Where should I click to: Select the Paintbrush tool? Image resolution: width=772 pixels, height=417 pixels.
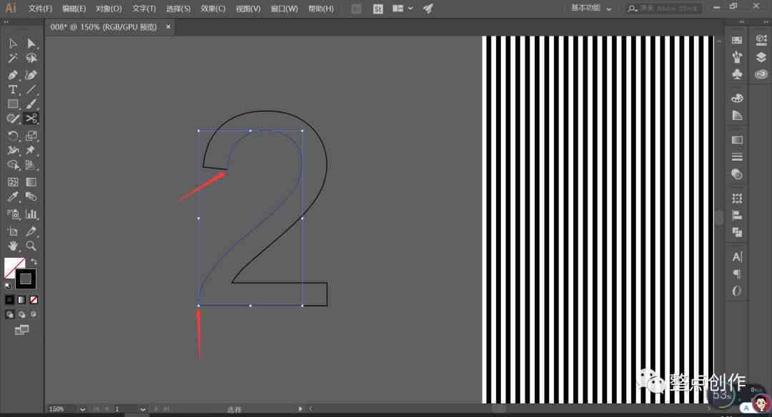(x=31, y=104)
